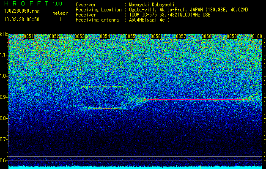Image resolution: width=266 pixels, height=169 pixels.
Task: Click the Receiver field label
Action: 86,15
